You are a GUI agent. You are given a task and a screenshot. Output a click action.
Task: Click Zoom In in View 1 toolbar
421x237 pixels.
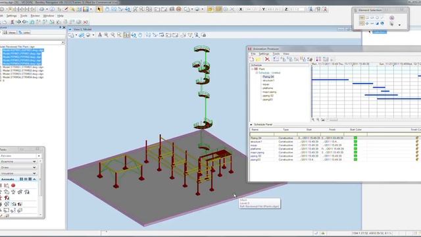click(x=107, y=35)
